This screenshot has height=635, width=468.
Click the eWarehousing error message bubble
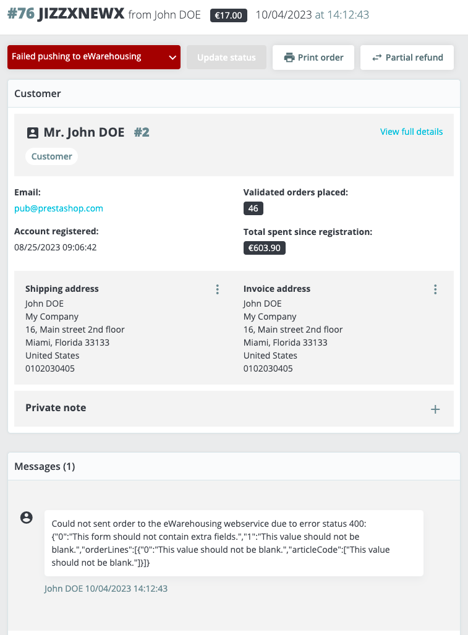tap(234, 543)
